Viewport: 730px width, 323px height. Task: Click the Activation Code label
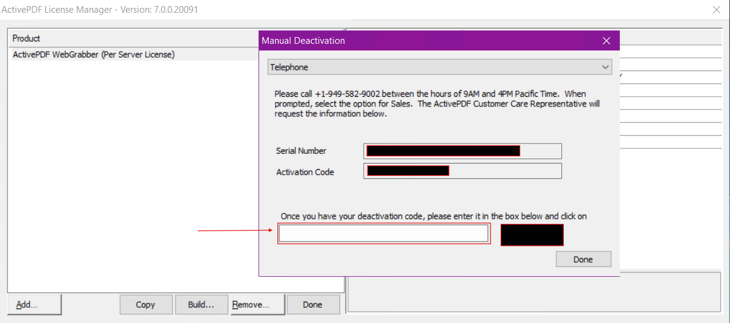pos(305,172)
